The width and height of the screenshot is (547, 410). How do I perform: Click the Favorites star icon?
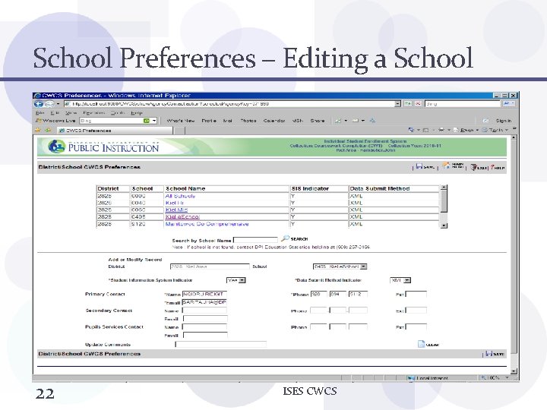point(38,130)
